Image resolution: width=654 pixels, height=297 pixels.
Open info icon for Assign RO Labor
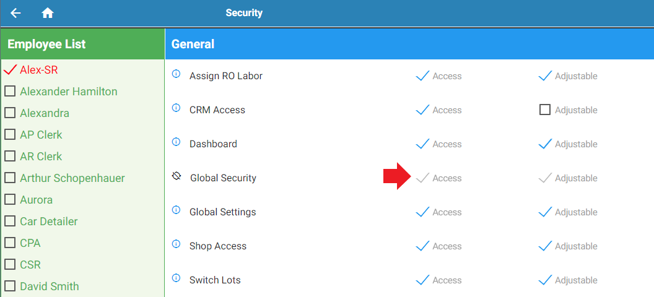(176, 74)
